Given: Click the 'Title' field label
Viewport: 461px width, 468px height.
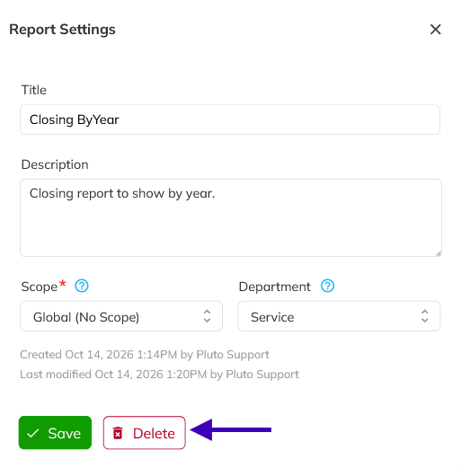Looking at the screenshot, I should (x=34, y=90).
